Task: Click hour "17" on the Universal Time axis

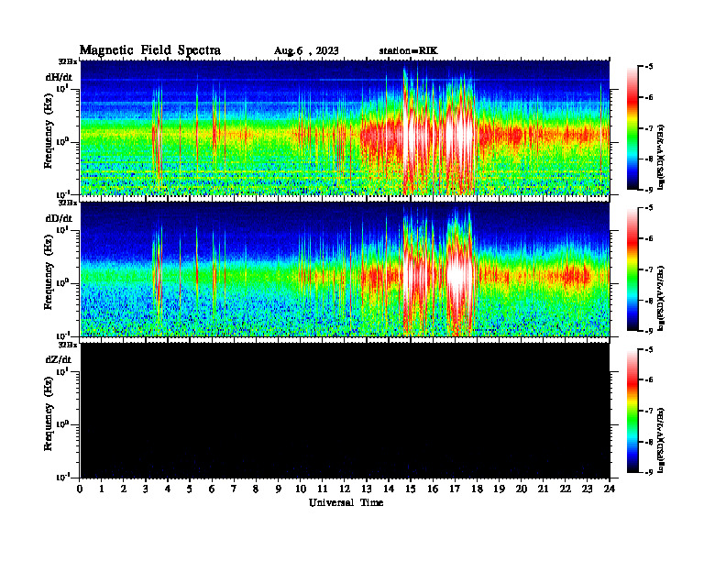Action: click(x=455, y=489)
